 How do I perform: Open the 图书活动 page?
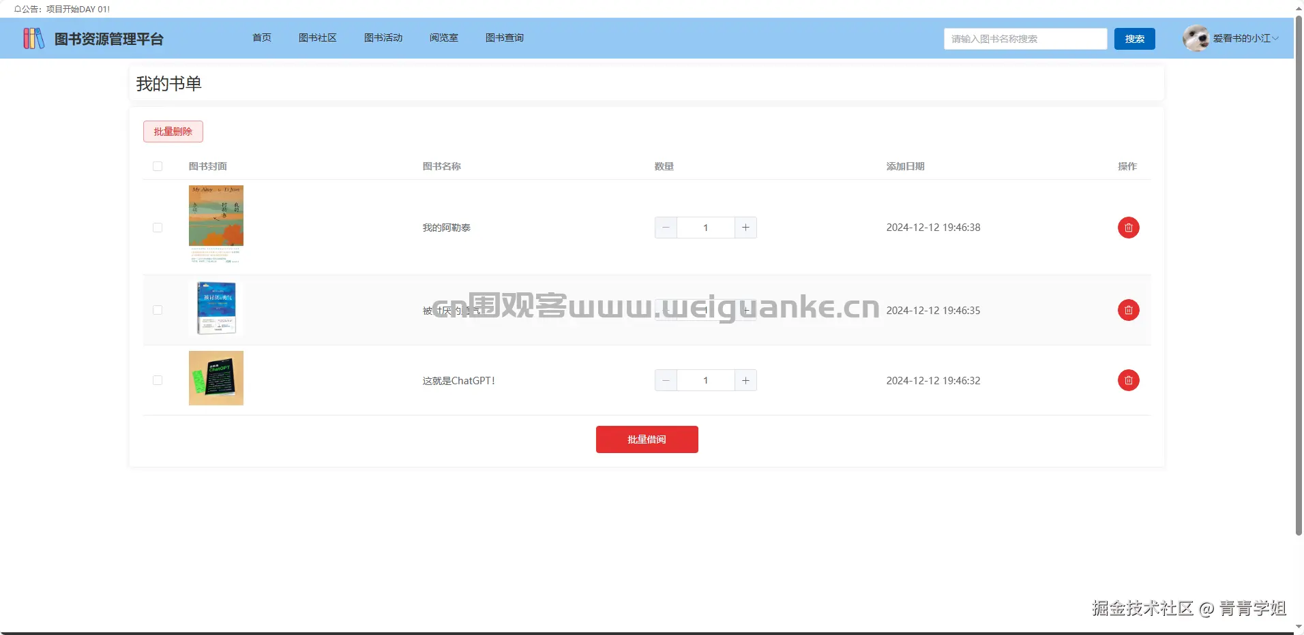pyautogui.click(x=384, y=38)
